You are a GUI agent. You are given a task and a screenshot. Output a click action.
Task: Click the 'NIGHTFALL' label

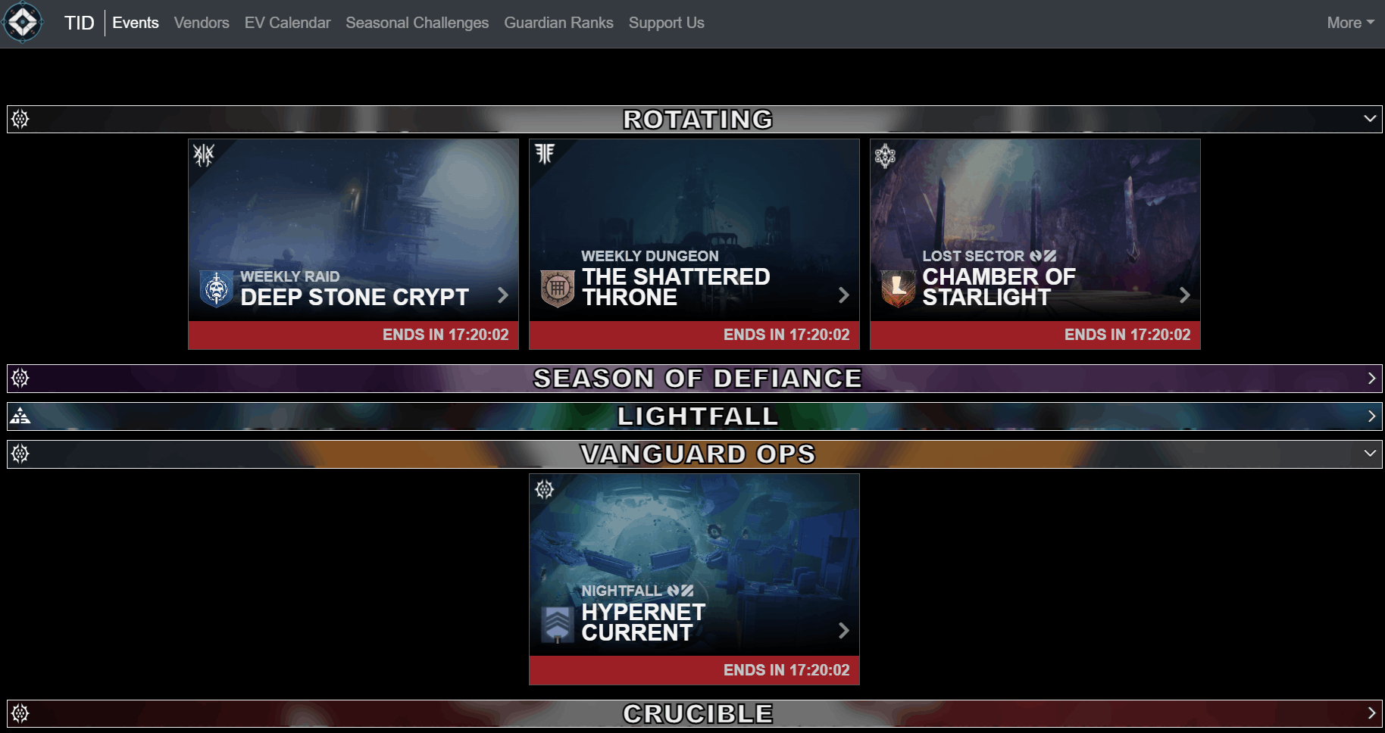(x=621, y=591)
